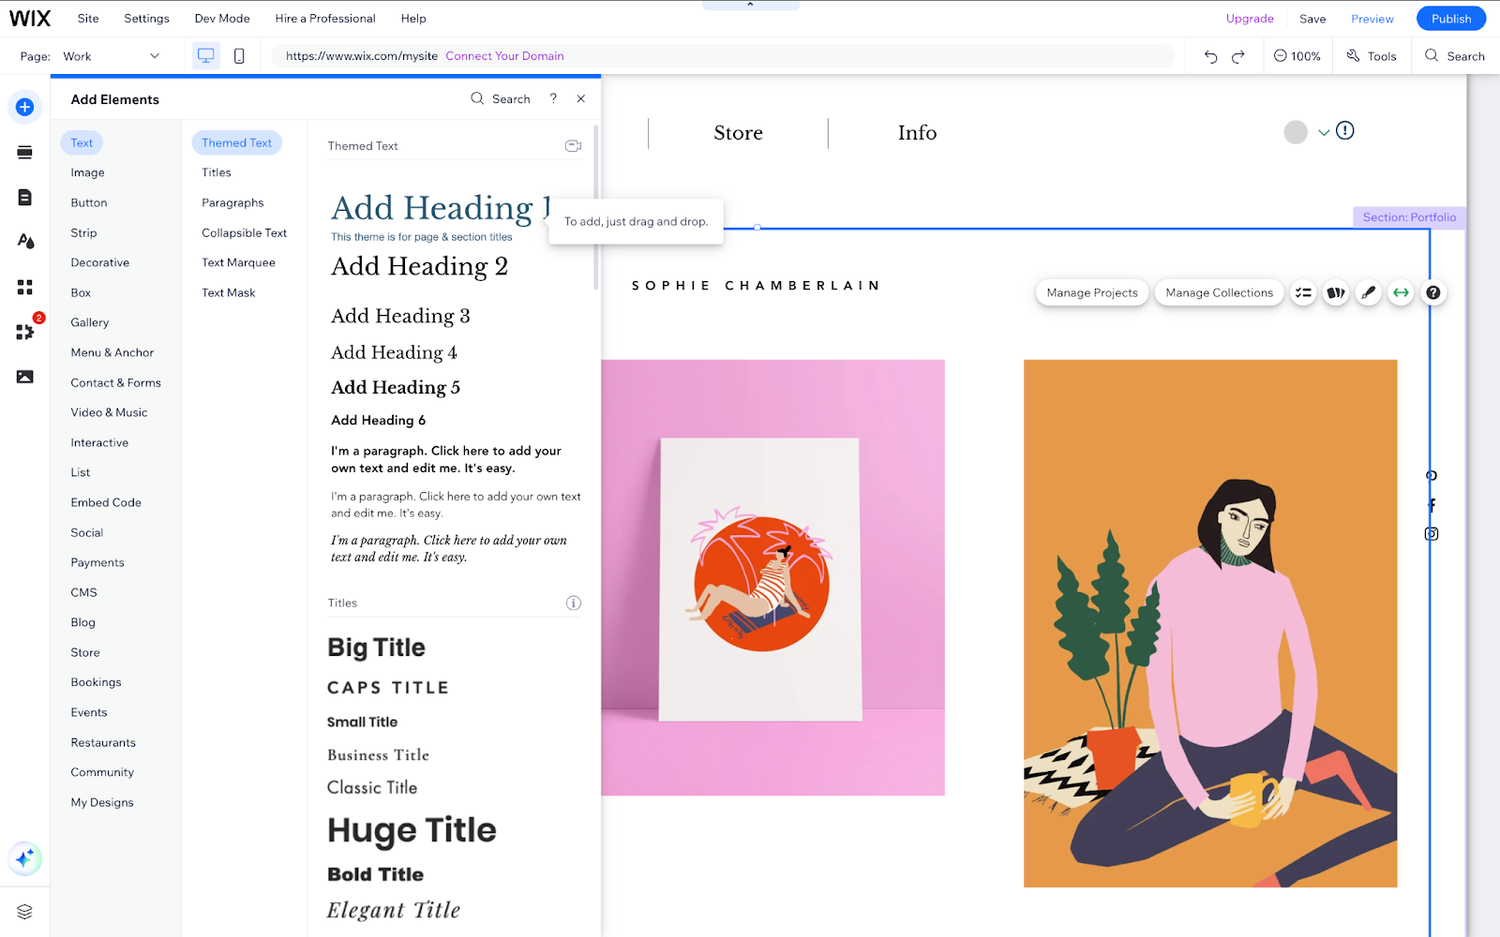Open the Dev Mode menu
The width and height of the screenshot is (1500, 937).
coord(221,18)
